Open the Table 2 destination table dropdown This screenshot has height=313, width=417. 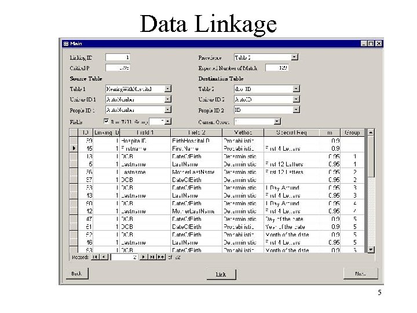pyautogui.click(x=296, y=89)
